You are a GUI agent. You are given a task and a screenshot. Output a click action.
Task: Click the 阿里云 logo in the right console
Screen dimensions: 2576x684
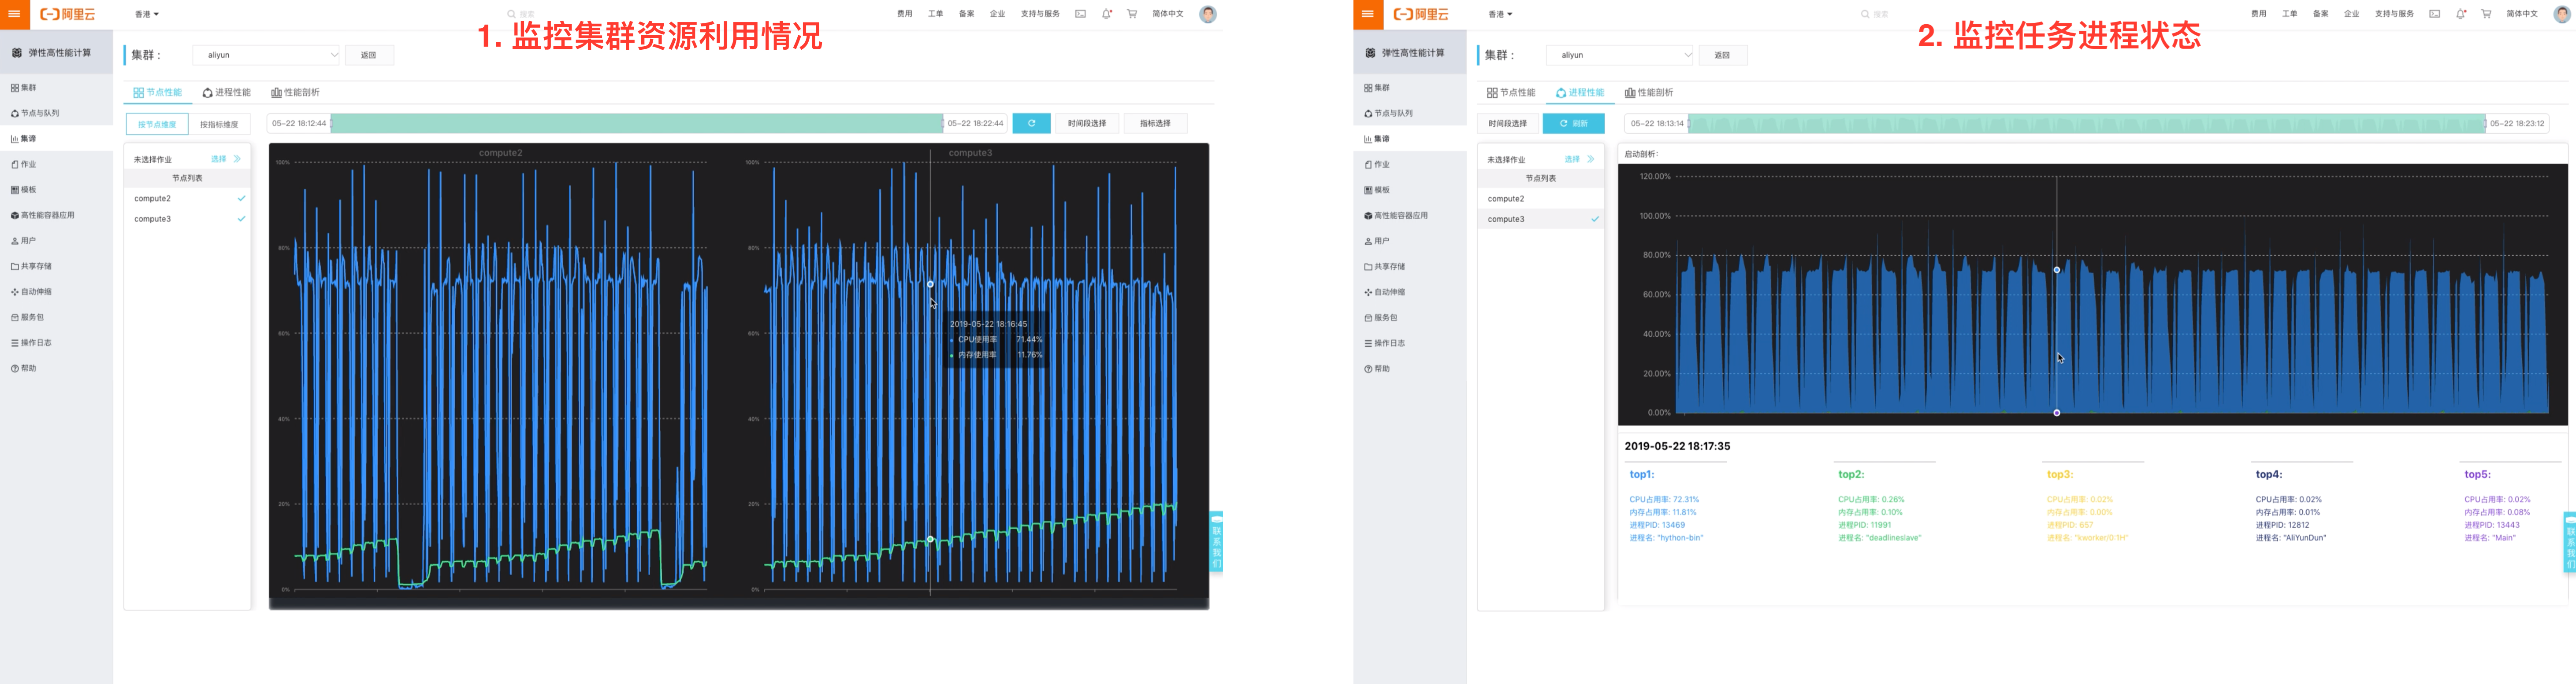(1421, 14)
